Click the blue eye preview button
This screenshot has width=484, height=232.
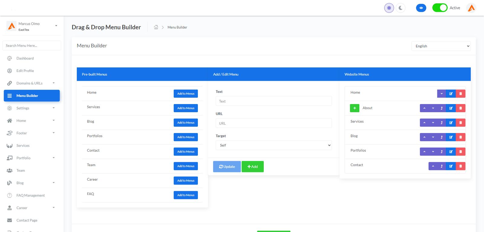click(x=421, y=8)
